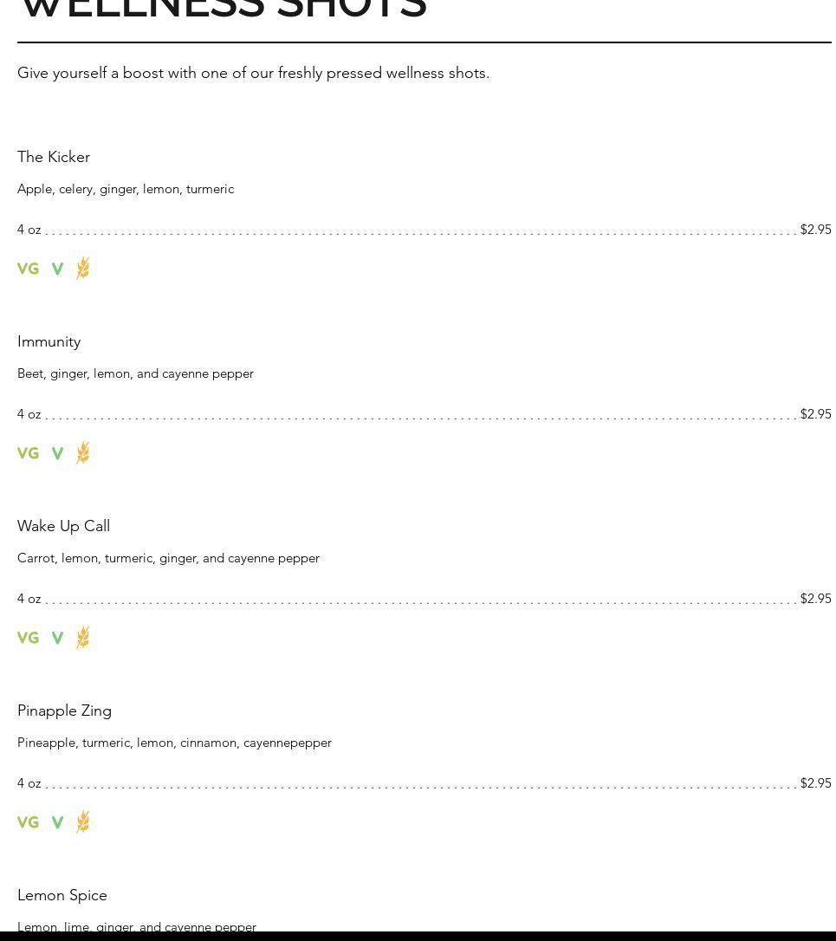The image size is (836, 941).
Task: Click the Wake Up Call ingredients description
Action: tap(169, 559)
